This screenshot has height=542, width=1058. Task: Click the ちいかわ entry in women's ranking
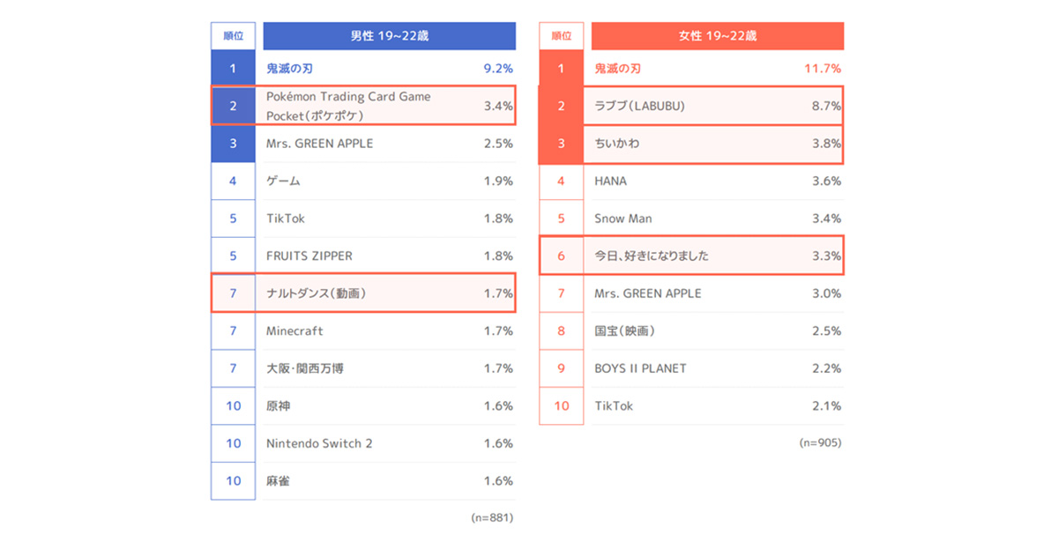(x=615, y=144)
